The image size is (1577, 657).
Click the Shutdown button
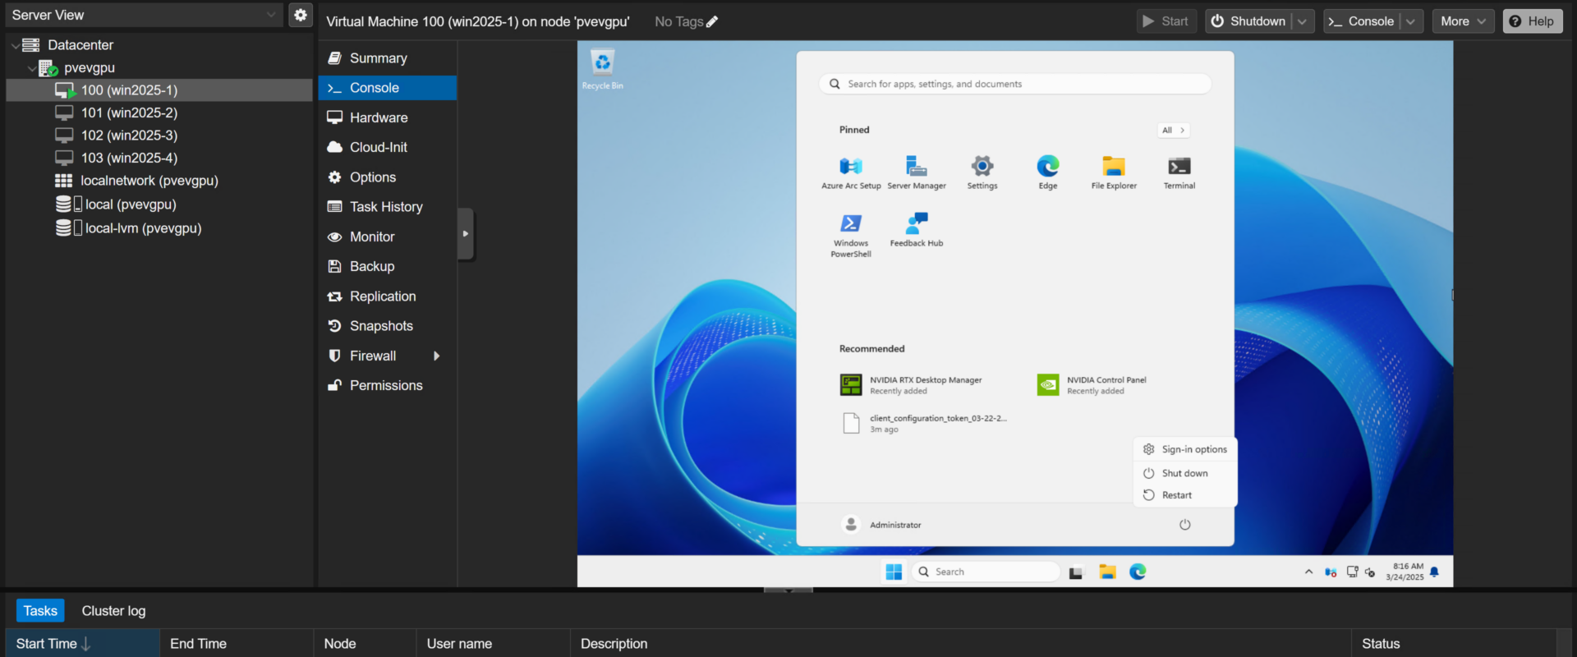[x=1248, y=21]
